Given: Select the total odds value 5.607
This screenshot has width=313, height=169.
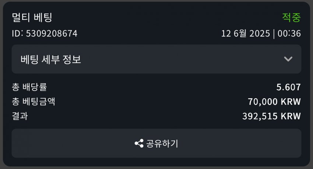Looking at the screenshot, I should [x=288, y=87].
